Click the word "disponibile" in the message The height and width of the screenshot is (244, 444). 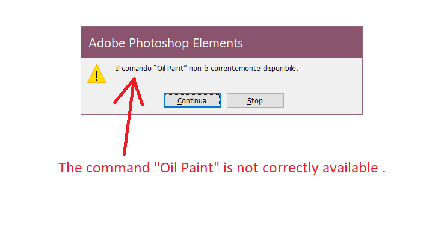pyautogui.click(x=280, y=69)
